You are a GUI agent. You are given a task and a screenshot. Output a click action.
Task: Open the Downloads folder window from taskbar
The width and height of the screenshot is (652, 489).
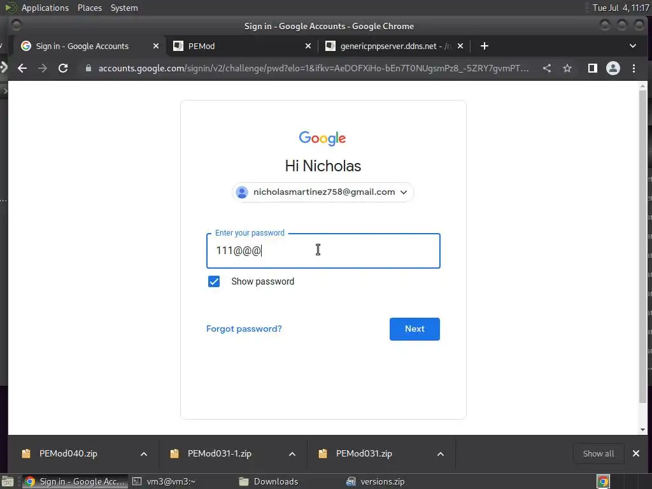269,481
